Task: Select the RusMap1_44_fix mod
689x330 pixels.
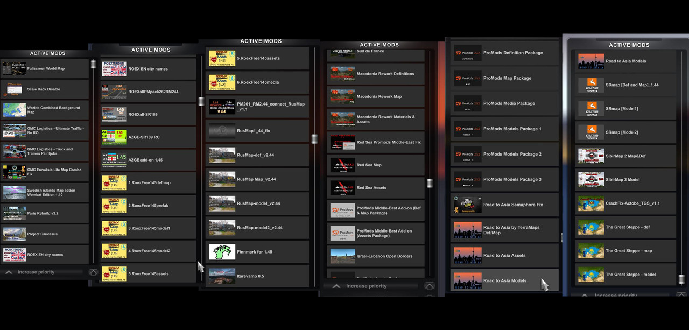Action: 257,130
